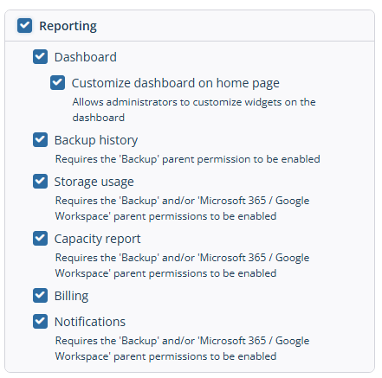Screen dimensions: 382x378
Task: Click the Reporting heading text
Action: point(68,26)
